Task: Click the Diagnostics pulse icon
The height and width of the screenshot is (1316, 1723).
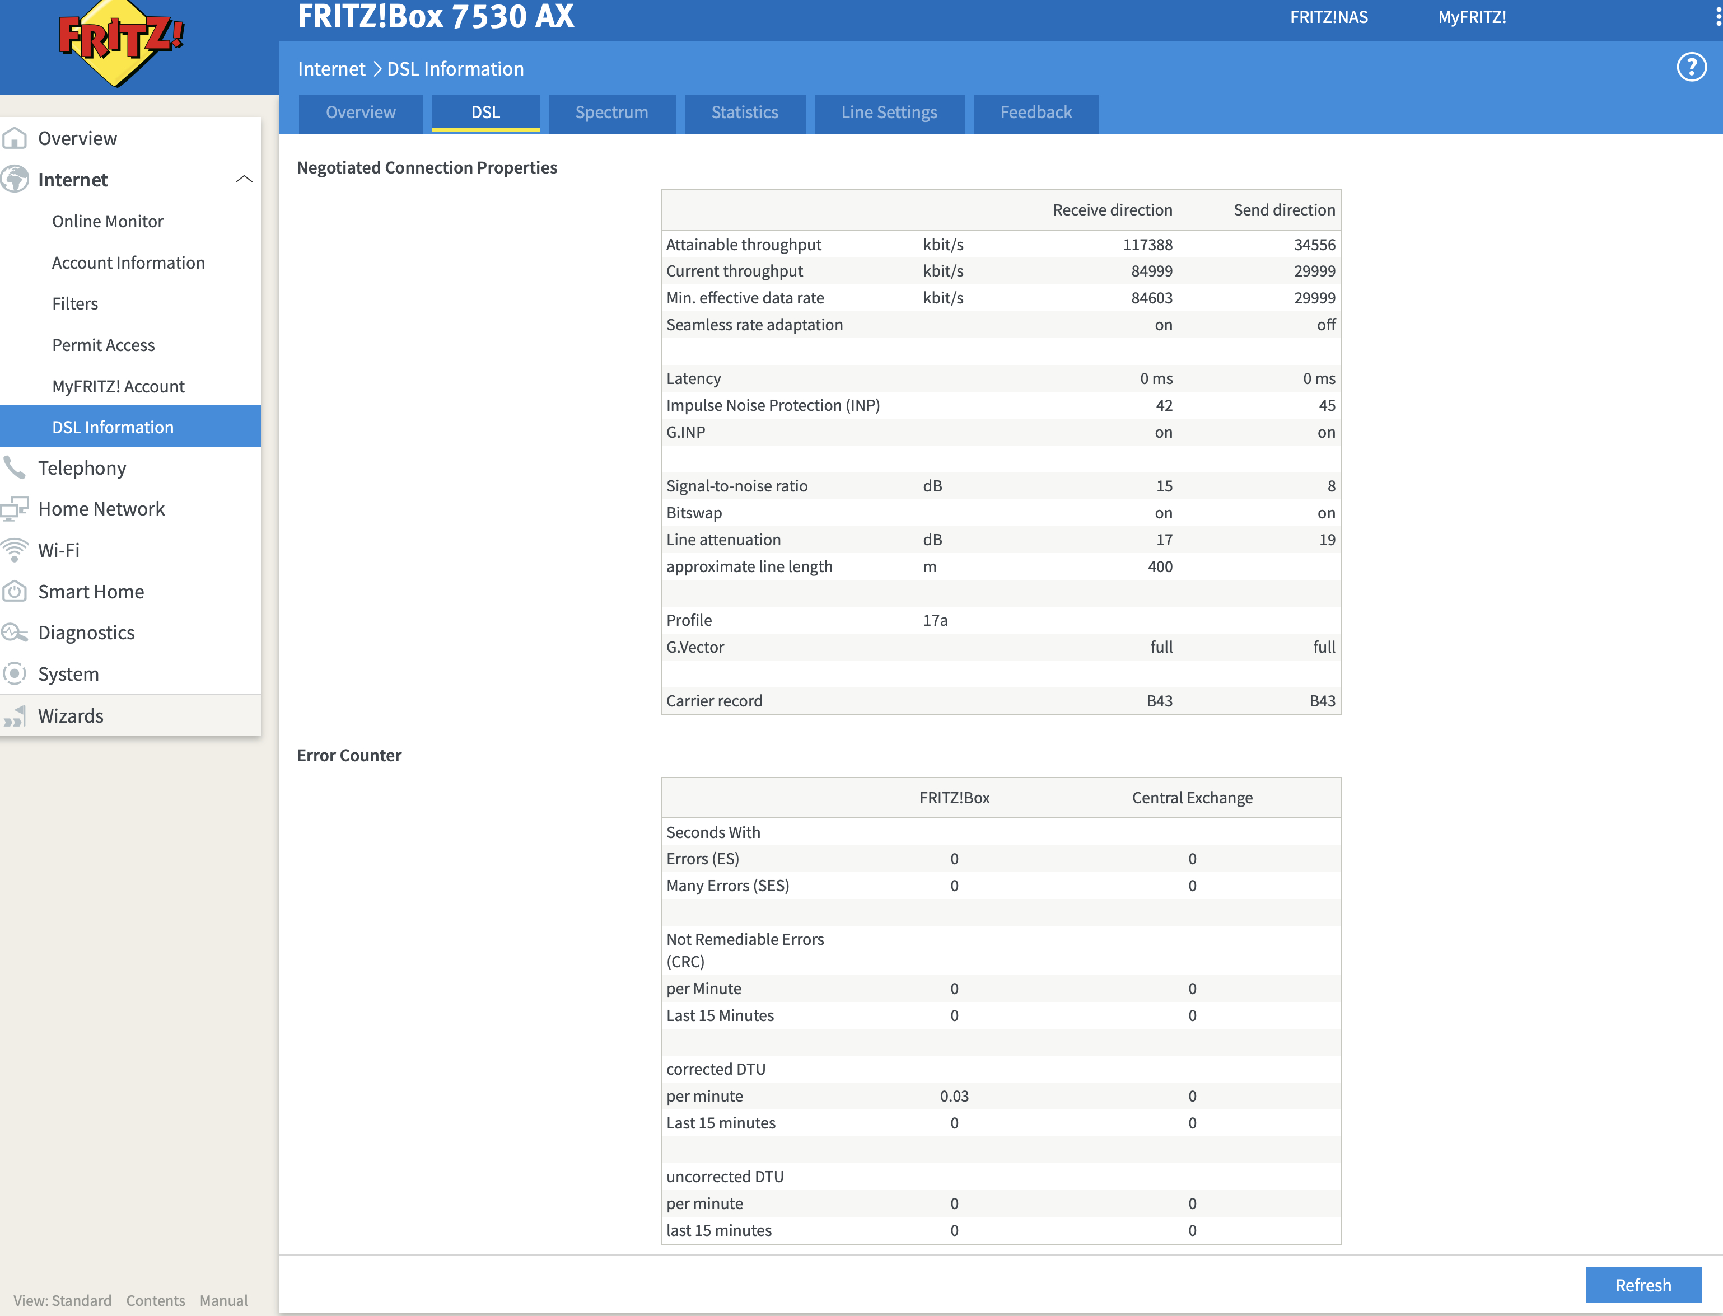Action: click(15, 632)
